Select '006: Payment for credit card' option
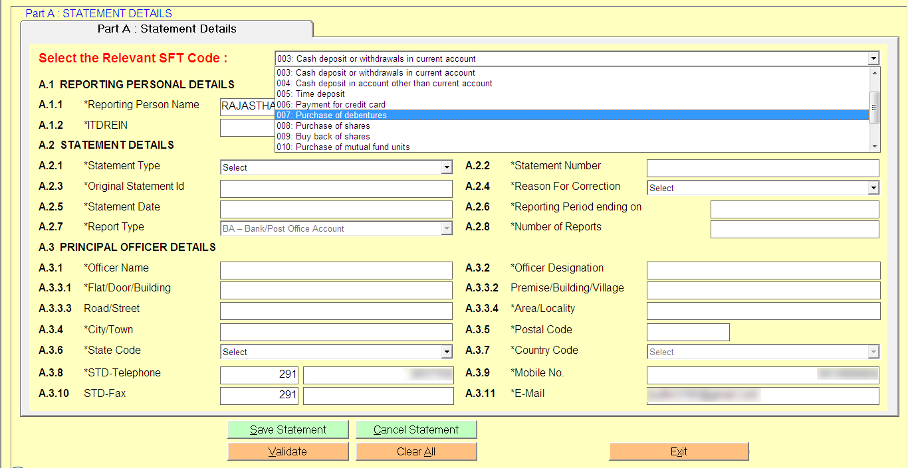 pos(572,104)
